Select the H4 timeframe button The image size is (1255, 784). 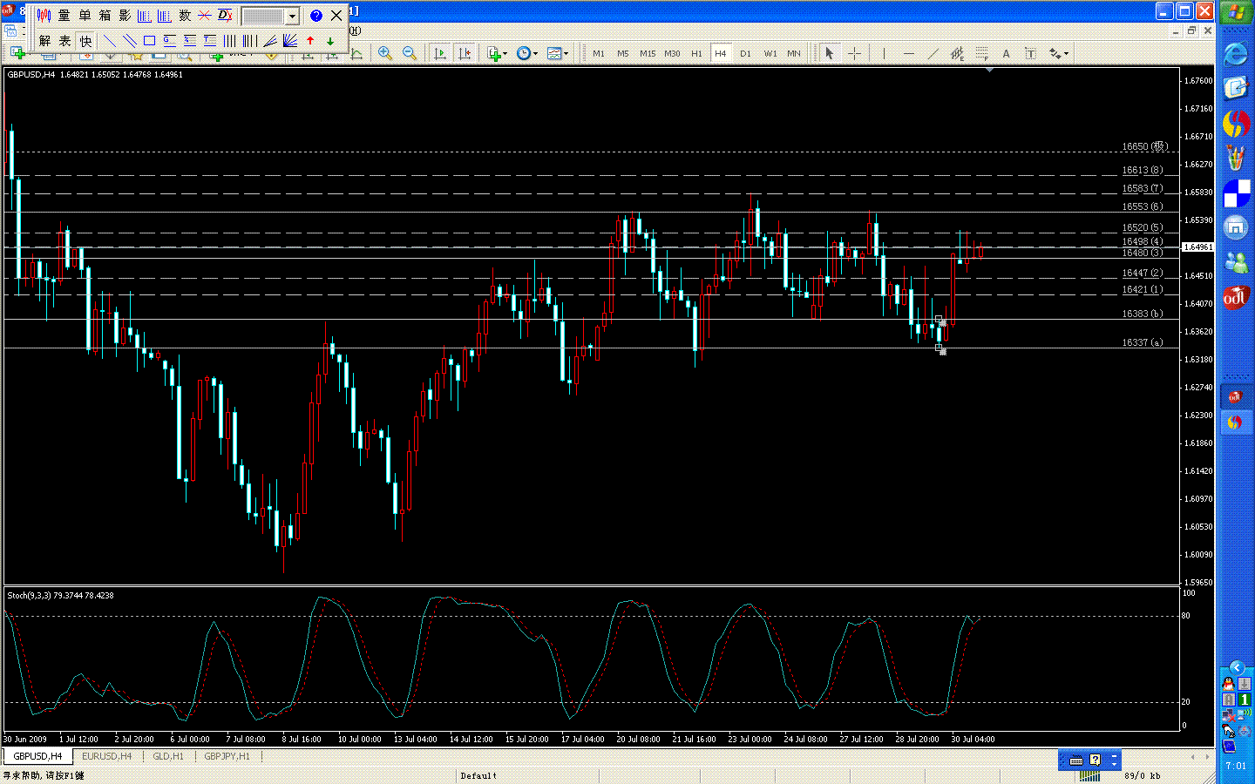[x=721, y=53]
